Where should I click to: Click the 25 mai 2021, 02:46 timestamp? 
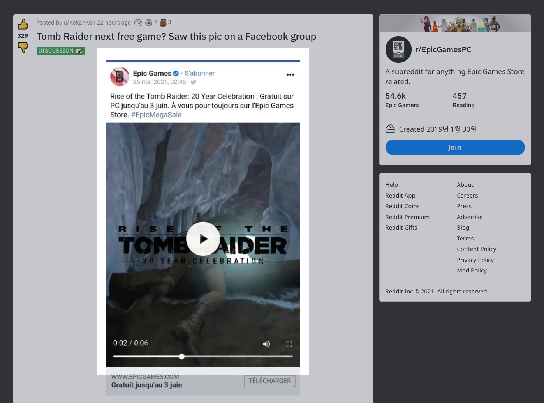pos(159,82)
